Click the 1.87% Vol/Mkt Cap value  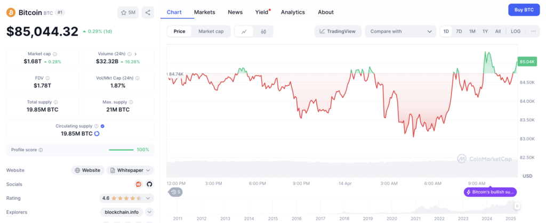pyautogui.click(x=118, y=86)
